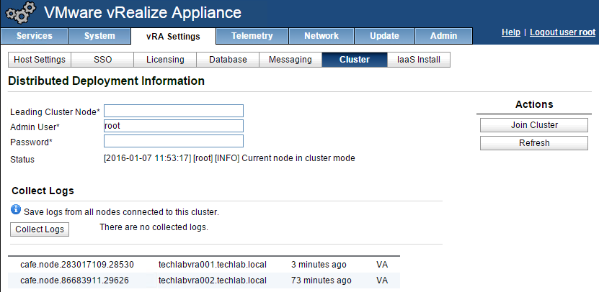Click Logout user root link
599x292 pixels.
(563, 32)
